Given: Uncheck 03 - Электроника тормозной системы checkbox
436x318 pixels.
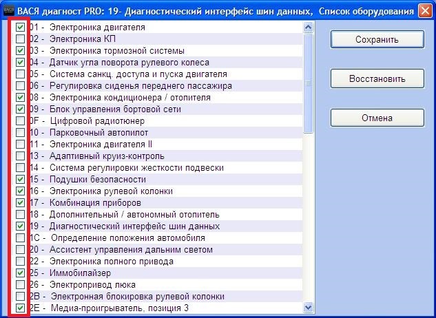Looking at the screenshot, I should 20,51.
